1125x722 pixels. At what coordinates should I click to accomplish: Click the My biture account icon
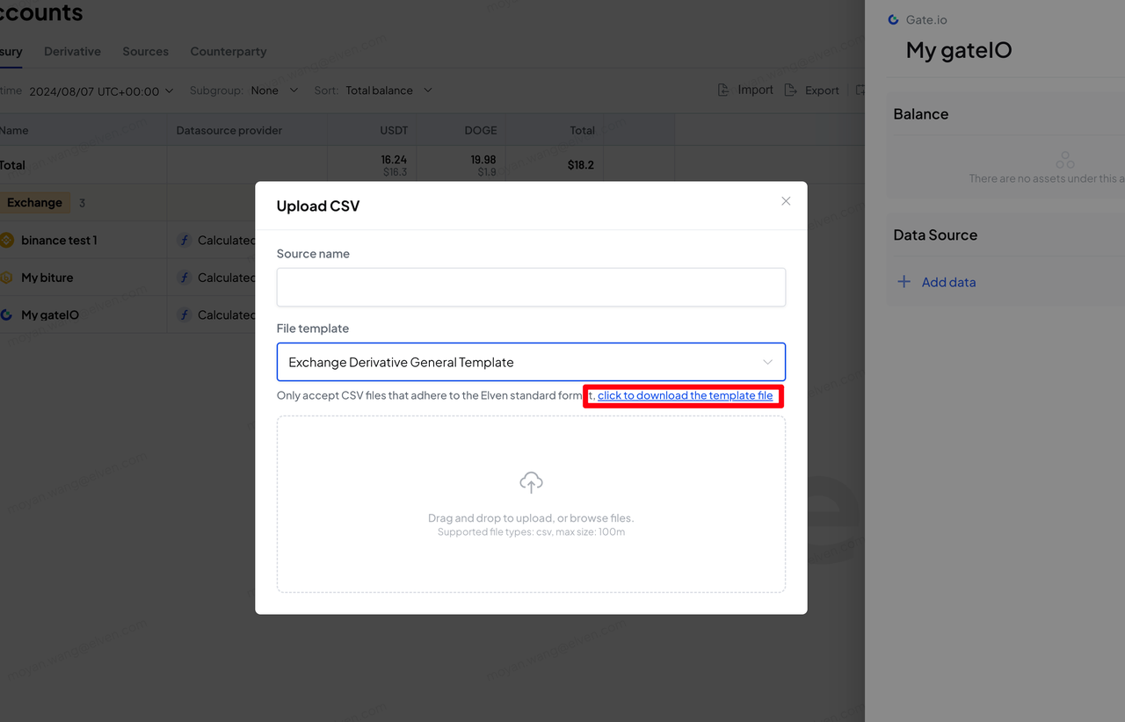point(7,278)
